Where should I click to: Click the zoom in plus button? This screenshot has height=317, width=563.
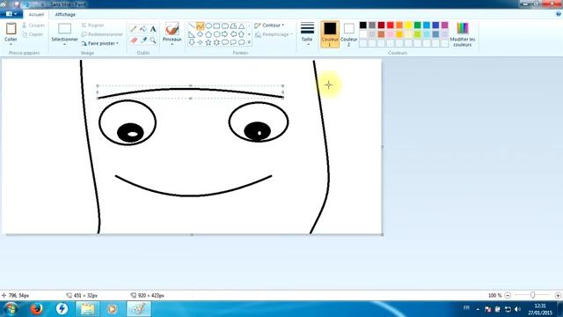click(558, 296)
